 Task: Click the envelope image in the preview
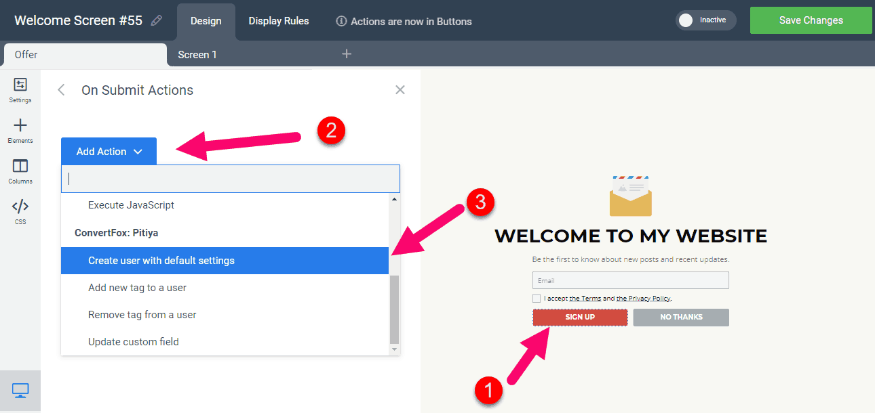pyautogui.click(x=630, y=195)
